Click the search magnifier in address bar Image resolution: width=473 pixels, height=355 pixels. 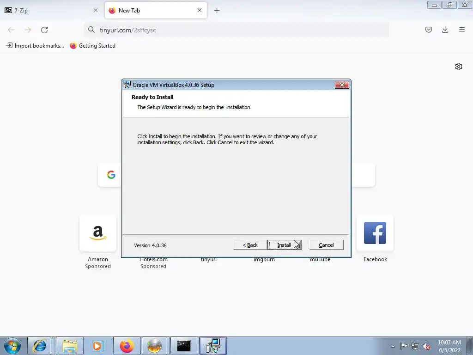click(x=91, y=30)
